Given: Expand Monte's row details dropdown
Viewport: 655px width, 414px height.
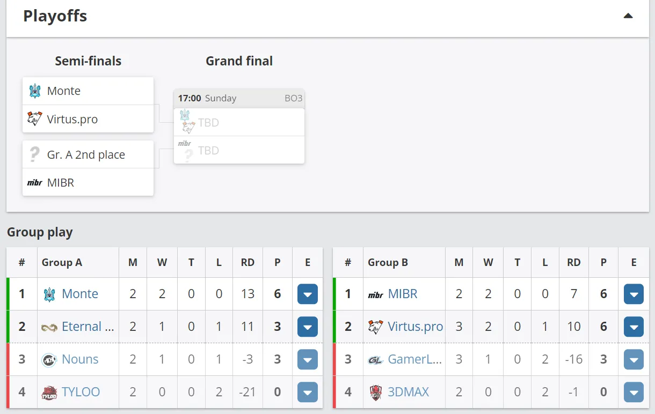Looking at the screenshot, I should pyautogui.click(x=308, y=294).
